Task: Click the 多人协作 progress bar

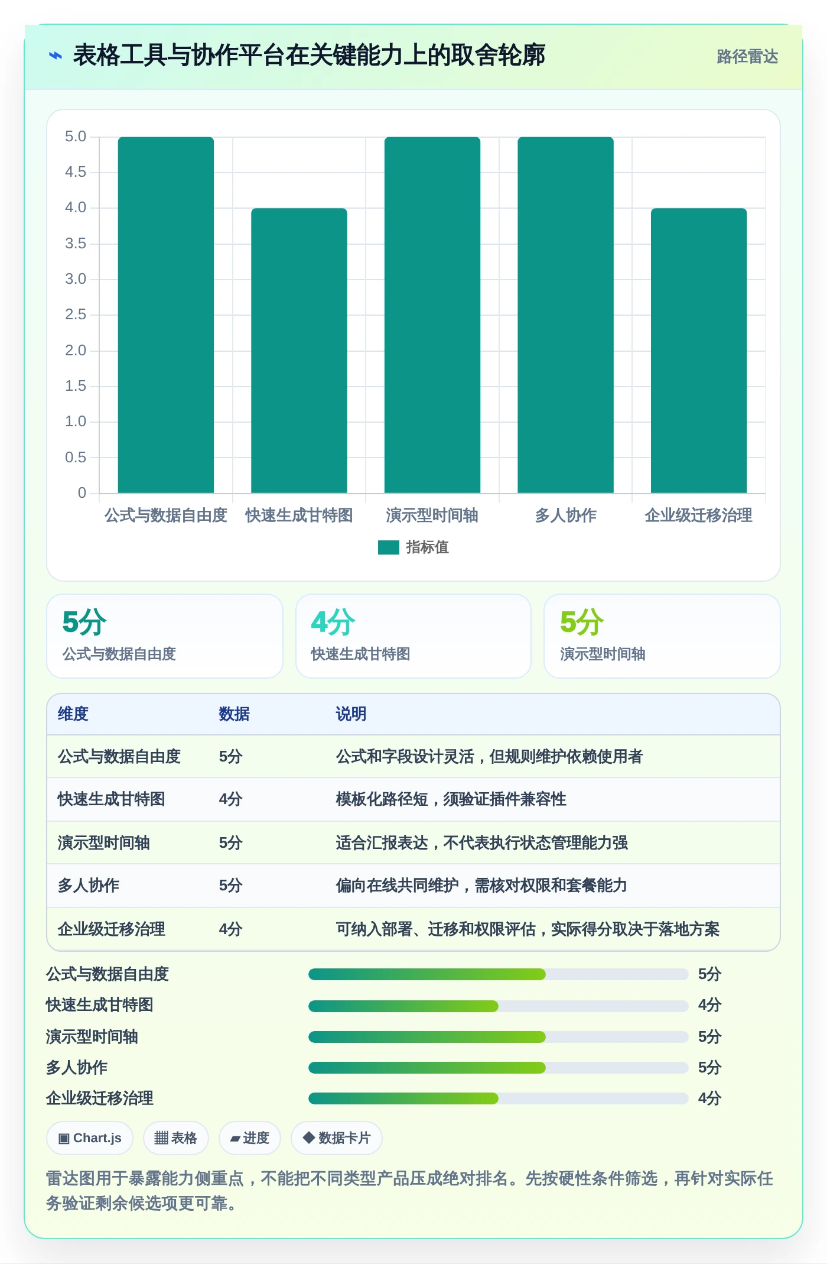Action: point(499,1068)
